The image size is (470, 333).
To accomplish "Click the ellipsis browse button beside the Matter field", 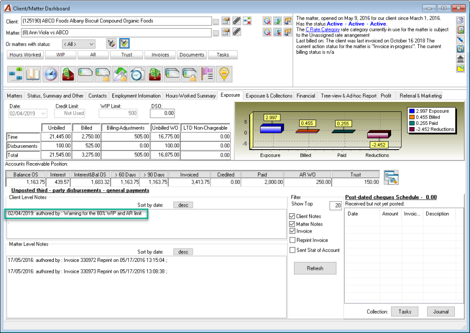I will [216, 33].
